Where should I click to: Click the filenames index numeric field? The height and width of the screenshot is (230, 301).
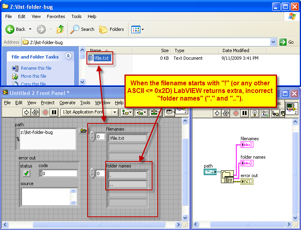100,137
